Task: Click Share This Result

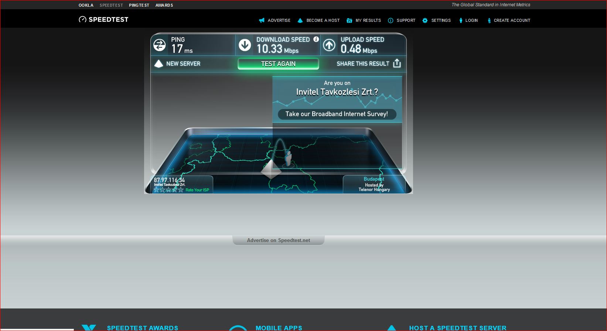Action: coord(363,64)
